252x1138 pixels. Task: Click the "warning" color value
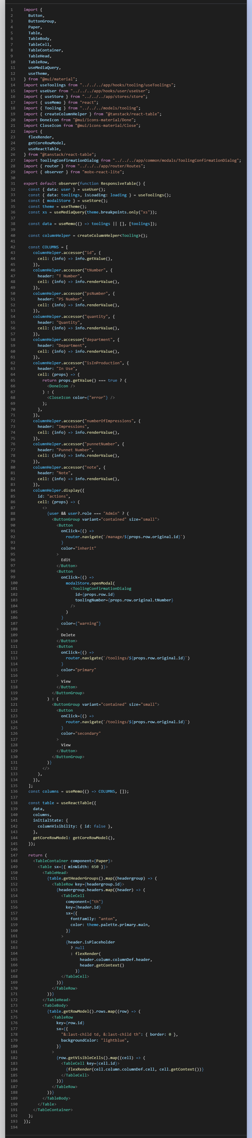tap(88, 623)
